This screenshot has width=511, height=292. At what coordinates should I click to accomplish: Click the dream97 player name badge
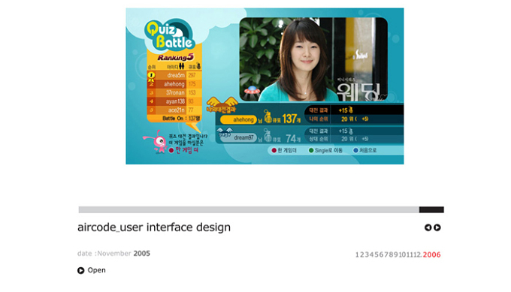click(x=239, y=137)
